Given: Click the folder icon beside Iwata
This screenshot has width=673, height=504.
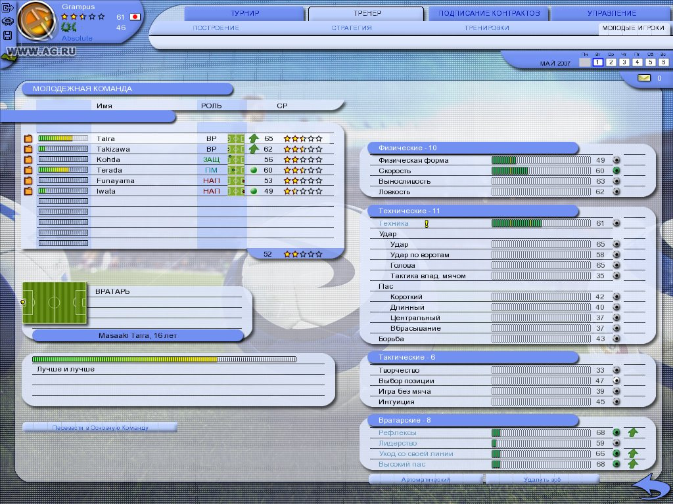Looking at the screenshot, I should click(28, 191).
